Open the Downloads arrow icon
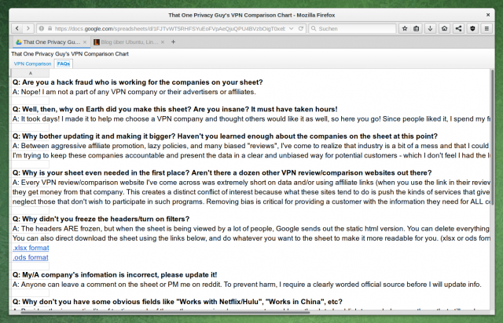This screenshot has width=503, height=323. (431, 28)
